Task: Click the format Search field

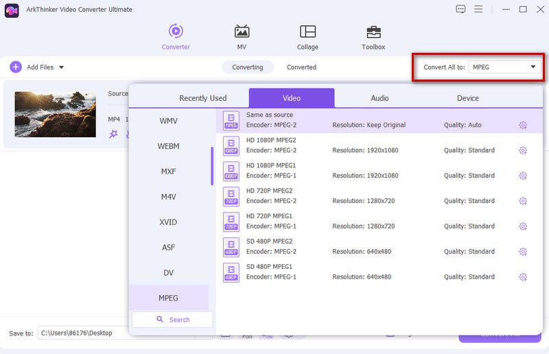Action: tap(172, 319)
